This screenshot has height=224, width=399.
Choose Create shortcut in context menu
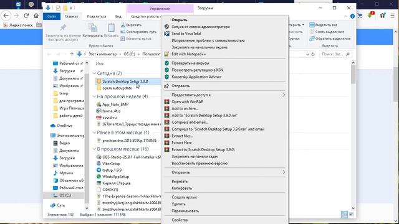185,197
